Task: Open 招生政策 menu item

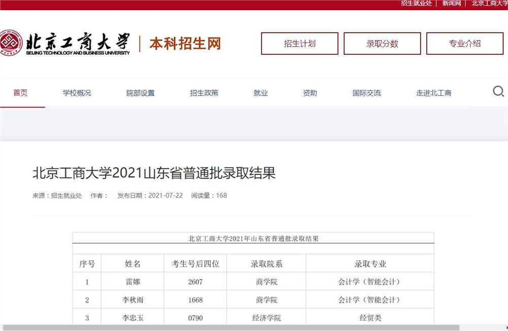Action: coord(204,93)
